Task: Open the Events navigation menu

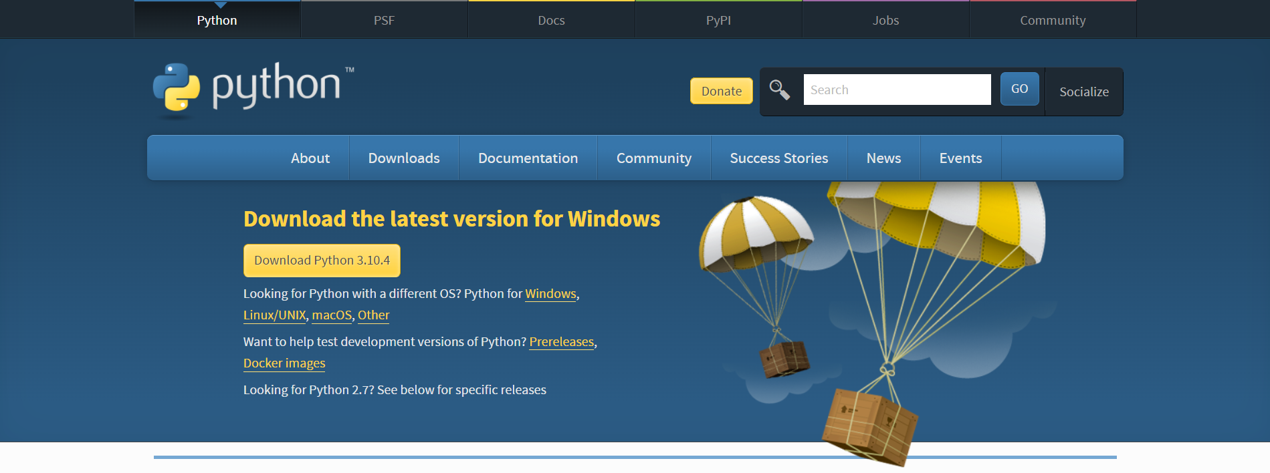Action: click(961, 158)
